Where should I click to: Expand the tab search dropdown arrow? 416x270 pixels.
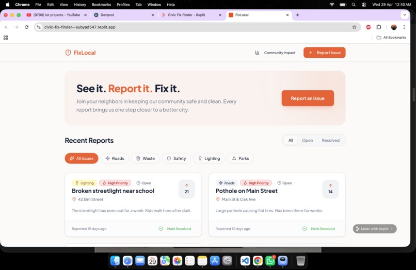tap(404, 15)
